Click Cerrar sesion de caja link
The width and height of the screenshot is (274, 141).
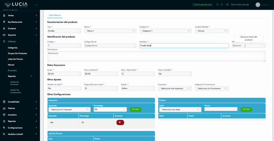[240, 5]
